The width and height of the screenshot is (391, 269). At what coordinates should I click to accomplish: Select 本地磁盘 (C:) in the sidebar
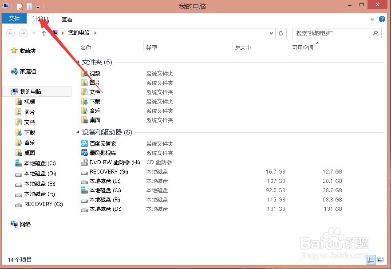(x=38, y=163)
